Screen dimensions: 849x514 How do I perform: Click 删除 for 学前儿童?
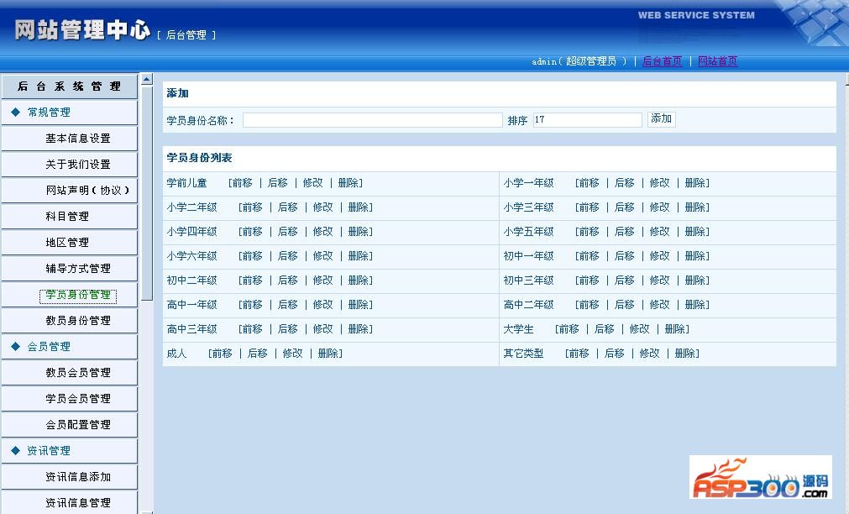click(349, 183)
